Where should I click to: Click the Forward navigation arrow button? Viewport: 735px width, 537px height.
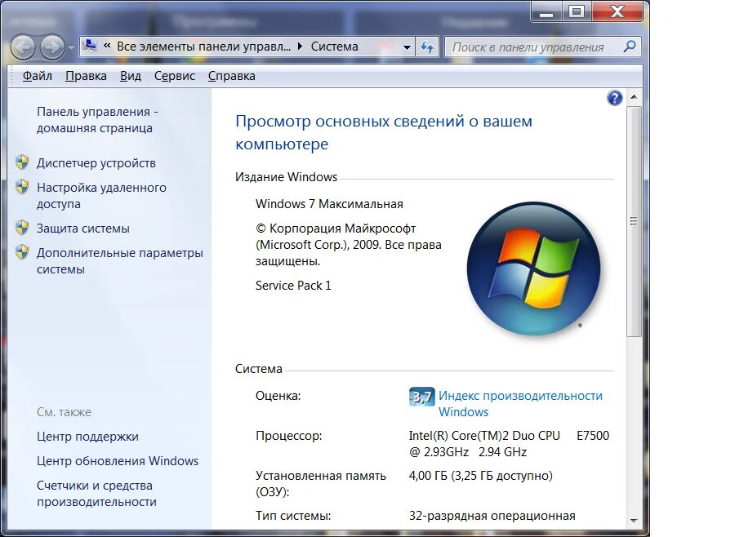(x=52, y=47)
